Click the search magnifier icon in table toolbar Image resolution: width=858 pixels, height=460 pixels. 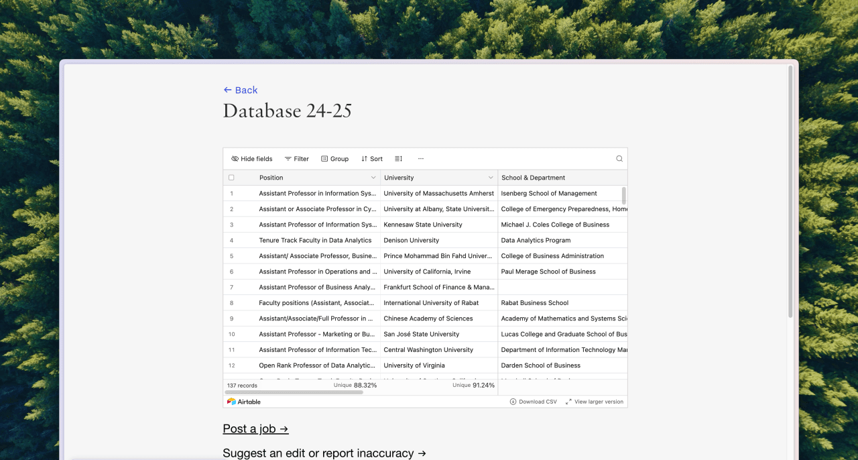tap(619, 159)
